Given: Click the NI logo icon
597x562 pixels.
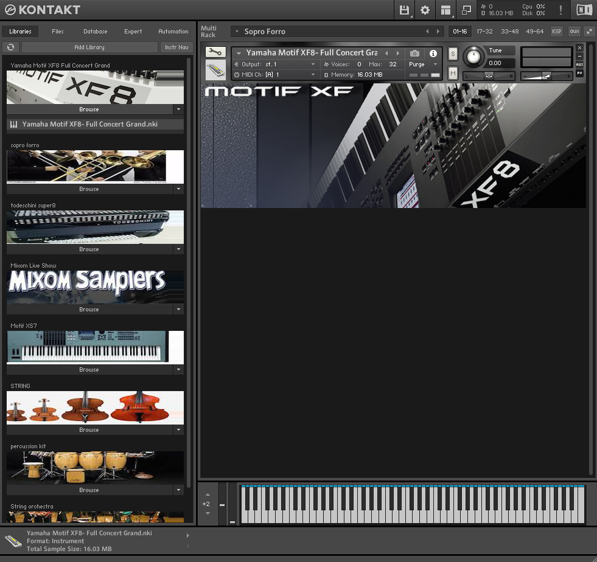Looking at the screenshot, I should point(584,10).
